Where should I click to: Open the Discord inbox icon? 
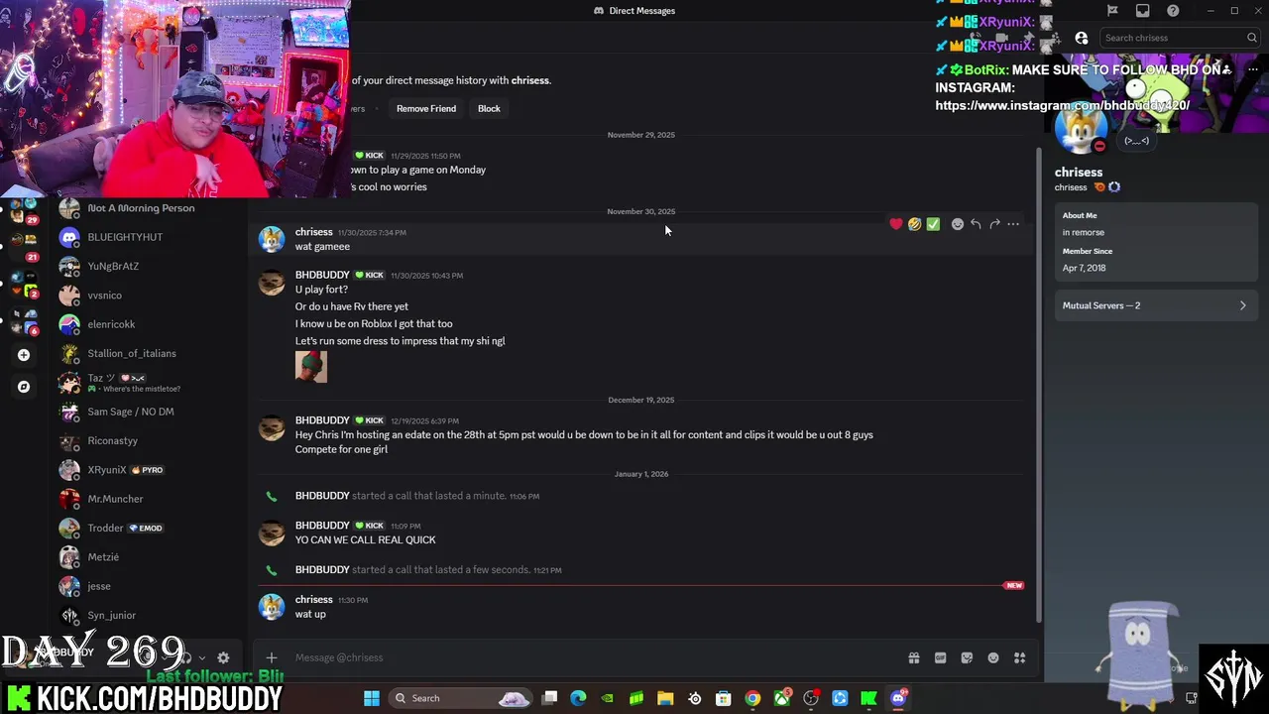click(x=1142, y=11)
